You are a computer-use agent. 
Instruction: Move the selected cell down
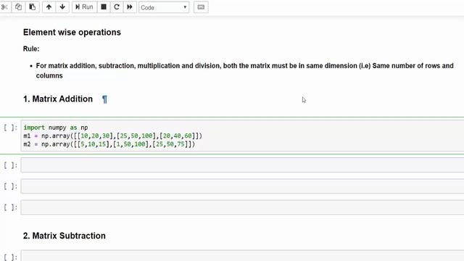click(x=62, y=7)
